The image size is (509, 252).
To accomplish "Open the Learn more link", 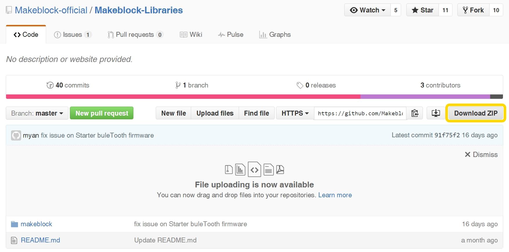I will (335, 195).
